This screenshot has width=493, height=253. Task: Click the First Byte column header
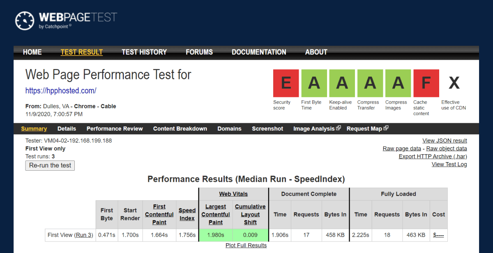(x=106, y=214)
